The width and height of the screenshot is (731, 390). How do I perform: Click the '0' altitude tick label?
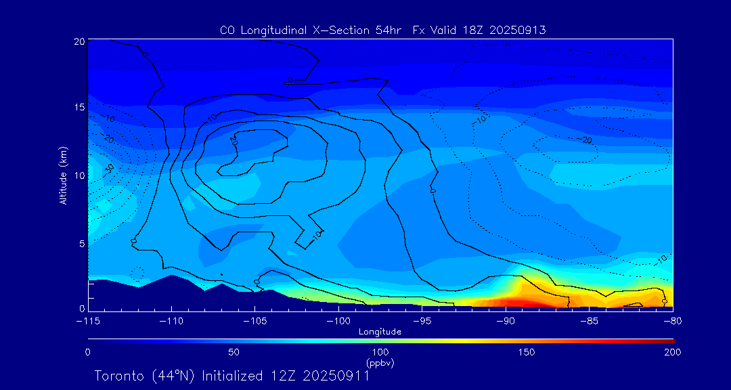point(83,308)
